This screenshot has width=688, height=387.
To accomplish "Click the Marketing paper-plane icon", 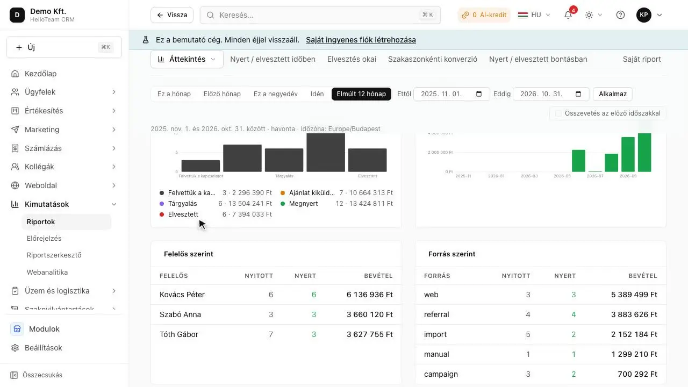I will pyautogui.click(x=15, y=130).
